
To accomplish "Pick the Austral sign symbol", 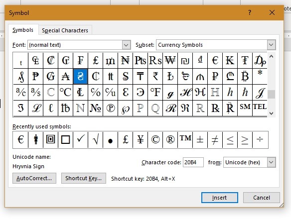I will pos(65,76).
